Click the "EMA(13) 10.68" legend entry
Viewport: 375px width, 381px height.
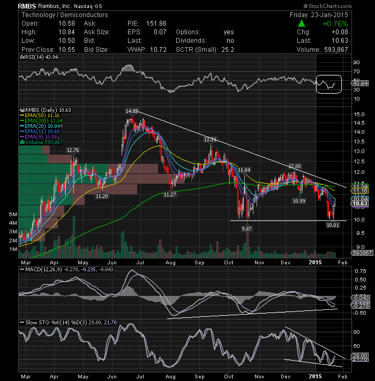pyautogui.click(x=40, y=132)
